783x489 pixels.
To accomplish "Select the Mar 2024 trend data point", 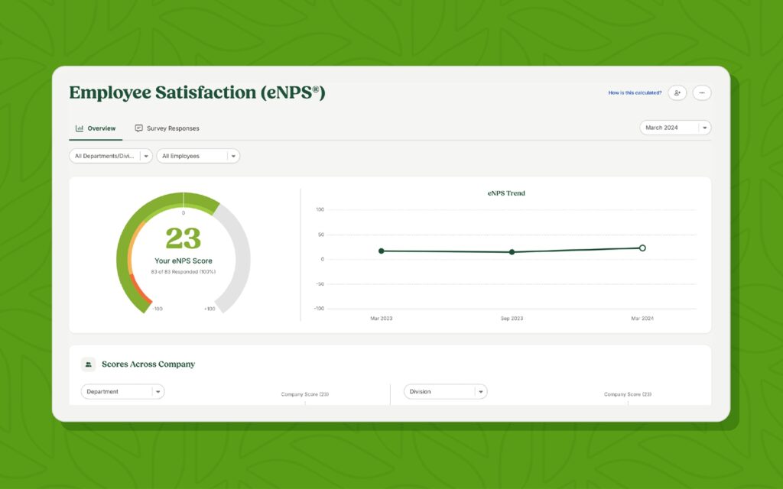I will click(642, 248).
